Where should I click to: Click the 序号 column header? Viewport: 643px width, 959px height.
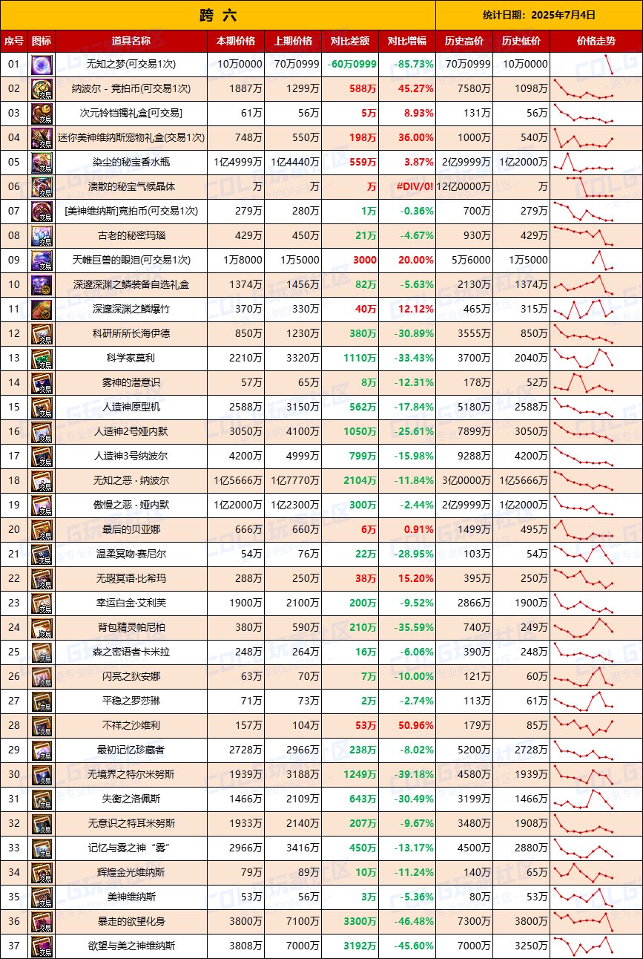coord(14,41)
